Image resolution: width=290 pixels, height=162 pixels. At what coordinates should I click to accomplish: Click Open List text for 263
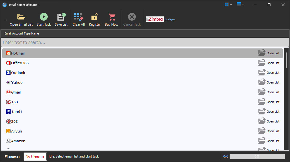click(273, 121)
